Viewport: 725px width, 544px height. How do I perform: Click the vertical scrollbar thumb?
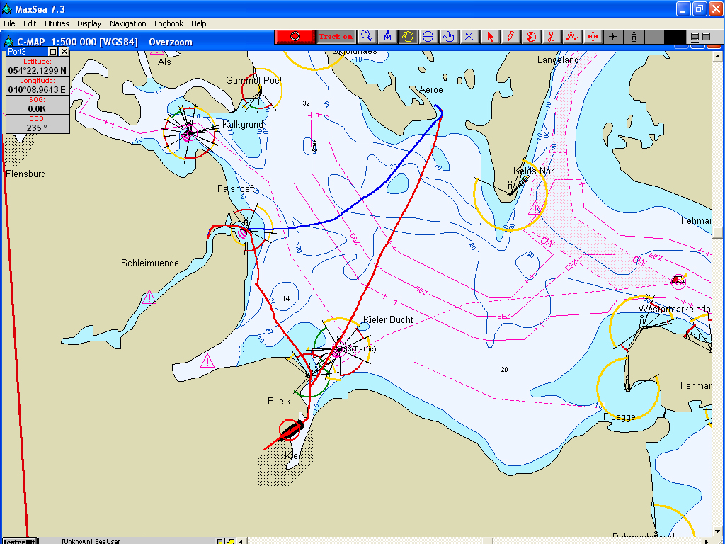(x=717, y=232)
